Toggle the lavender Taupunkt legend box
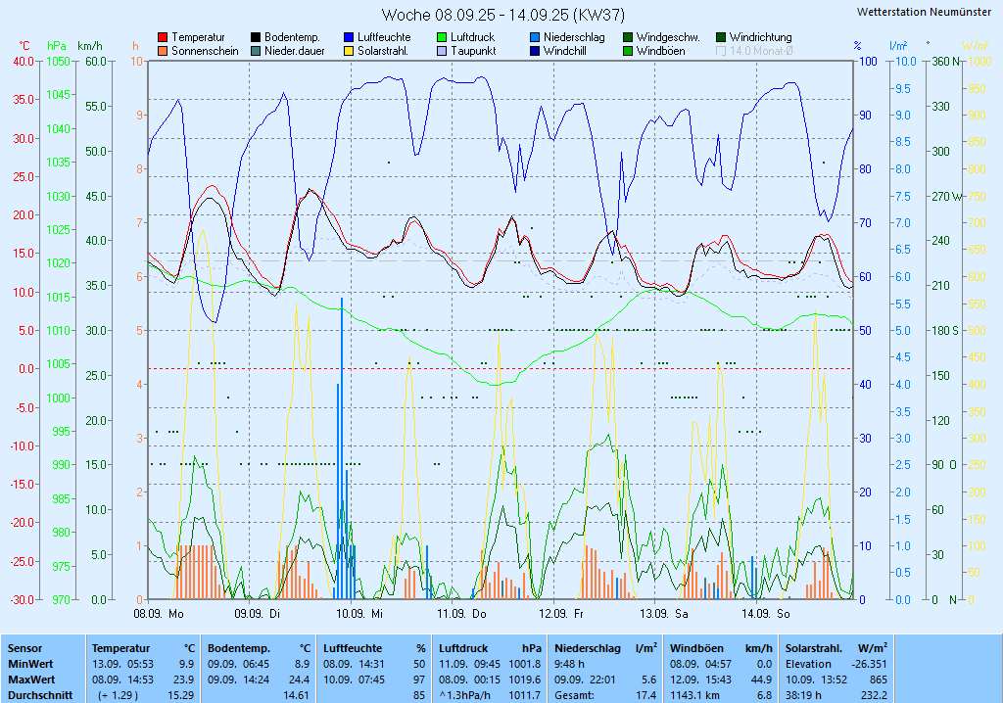 442,51
